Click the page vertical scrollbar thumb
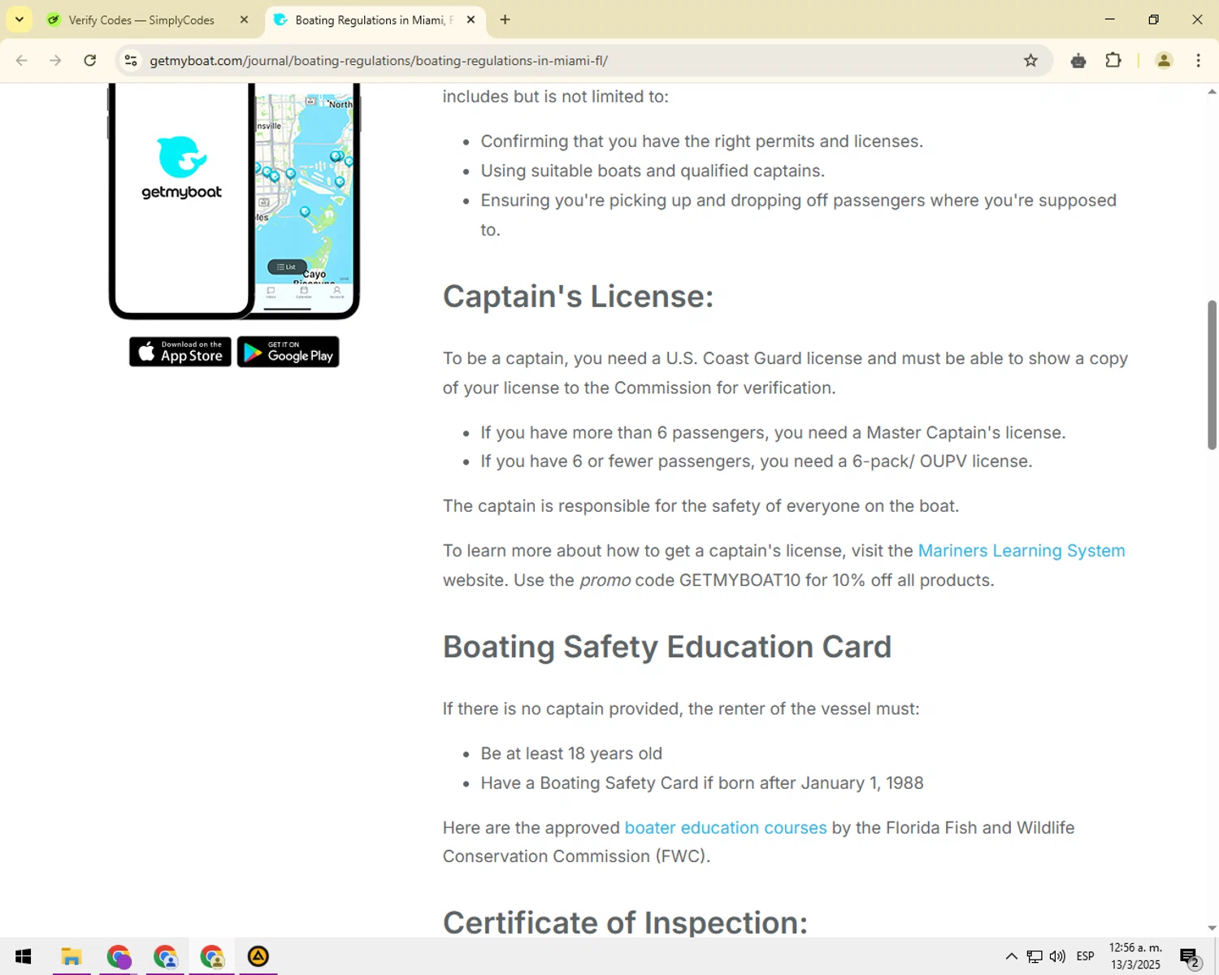This screenshot has height=975, width=1219. [x=1212, y=375]
